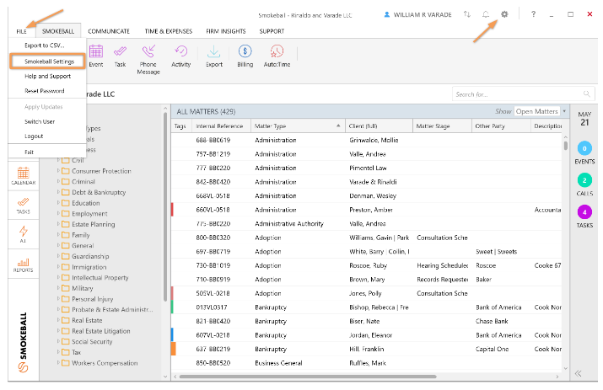Expand the Immigration folder
This screenshot has width=603, height=390.
(58, 267)
